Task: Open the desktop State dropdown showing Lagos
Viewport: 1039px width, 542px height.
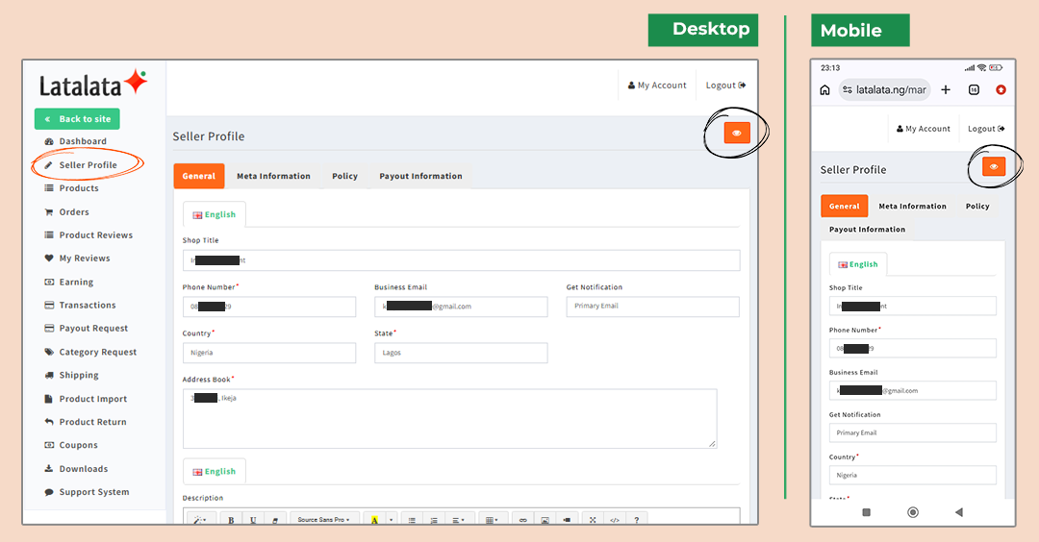Action: [x=461, y=353]
